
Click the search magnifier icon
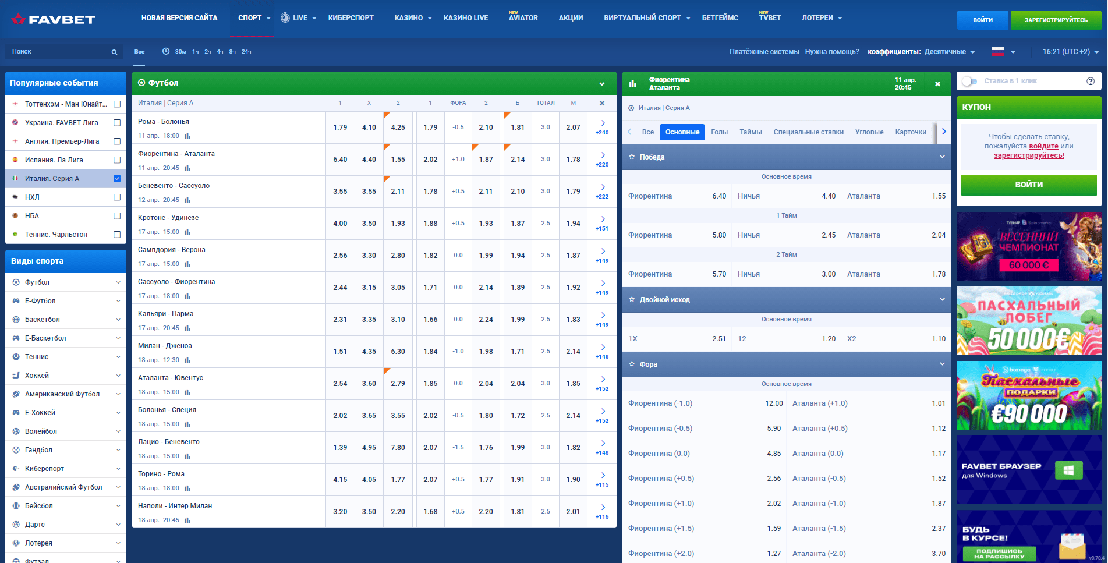pyautogui.click(x=114, y=52)
